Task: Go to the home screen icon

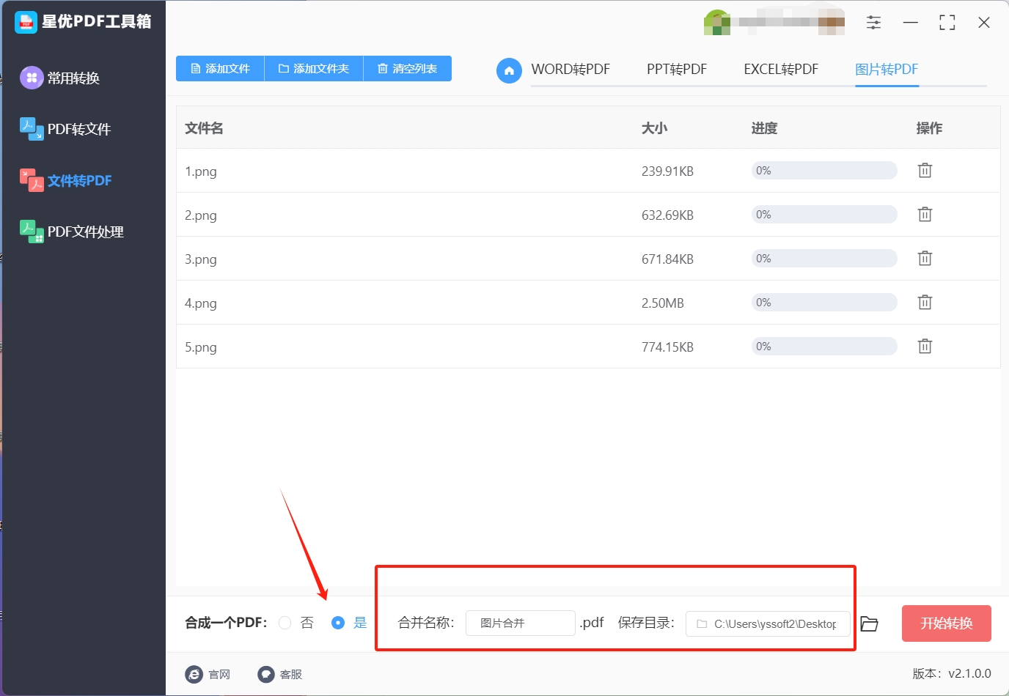Action: [509, 70]
